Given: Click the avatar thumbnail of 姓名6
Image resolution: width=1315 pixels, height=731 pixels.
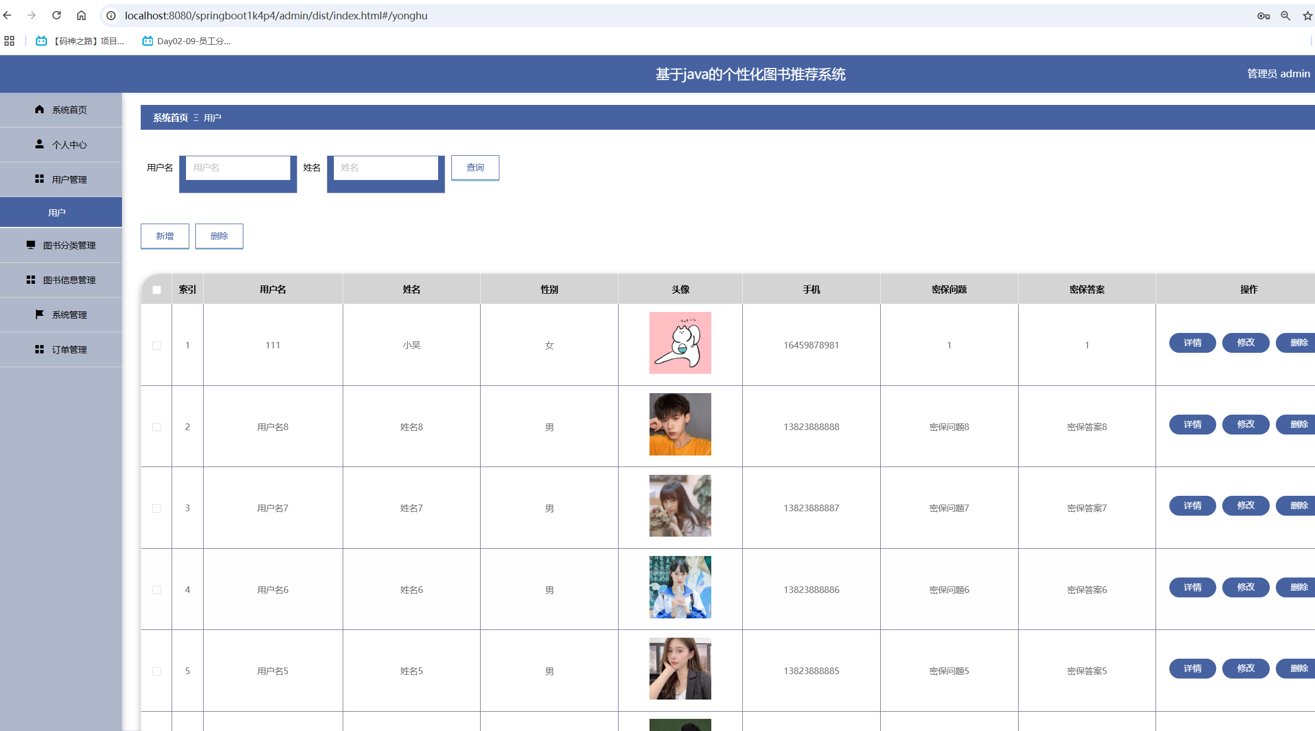Looking at the screenshot, I should [x=680, y=587].
